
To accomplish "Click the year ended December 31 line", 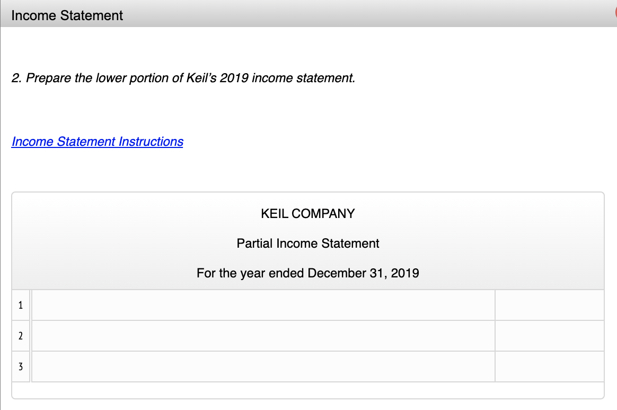I will click(x=307, y=273).
